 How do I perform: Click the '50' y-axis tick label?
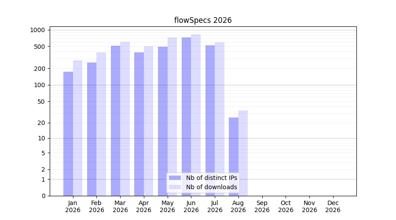[x=41, y=102]
